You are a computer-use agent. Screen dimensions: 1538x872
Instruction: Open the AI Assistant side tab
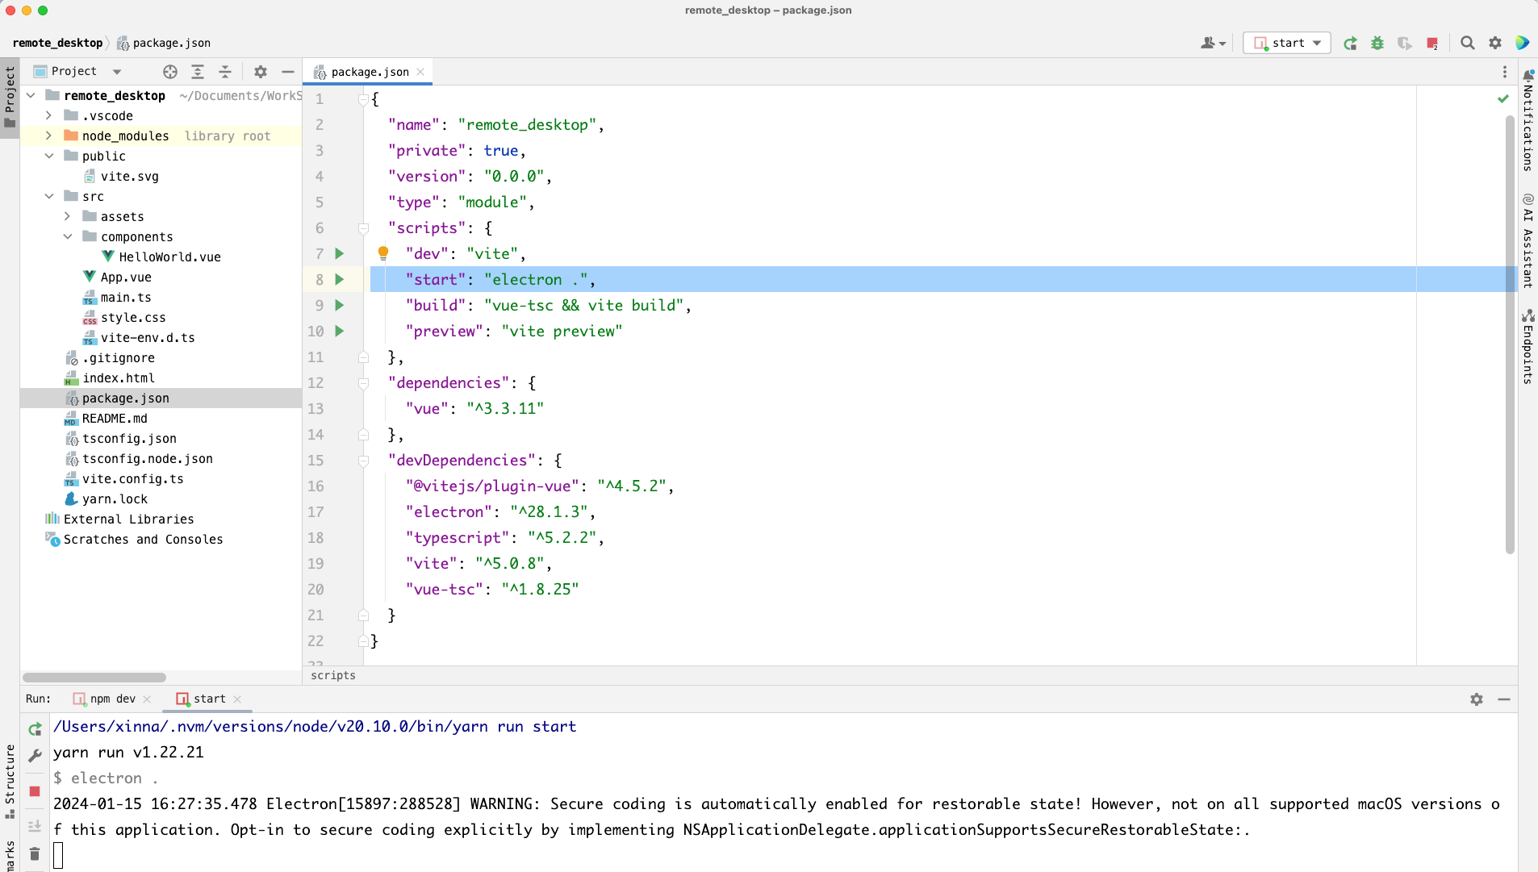1528,240
